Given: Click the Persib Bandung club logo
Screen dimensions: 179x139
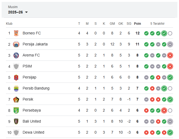Looking at the screenshot, I should point(16,88).
